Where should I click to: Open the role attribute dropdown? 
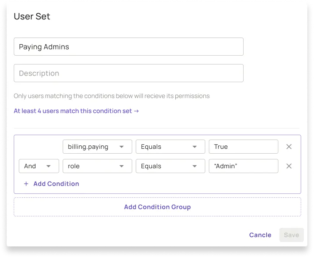click(x=97, y=166)
